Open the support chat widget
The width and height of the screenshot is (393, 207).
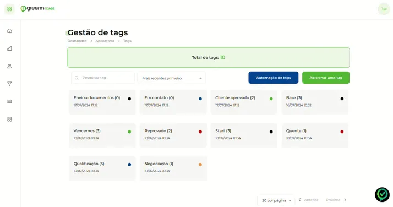tap(382, 194)
